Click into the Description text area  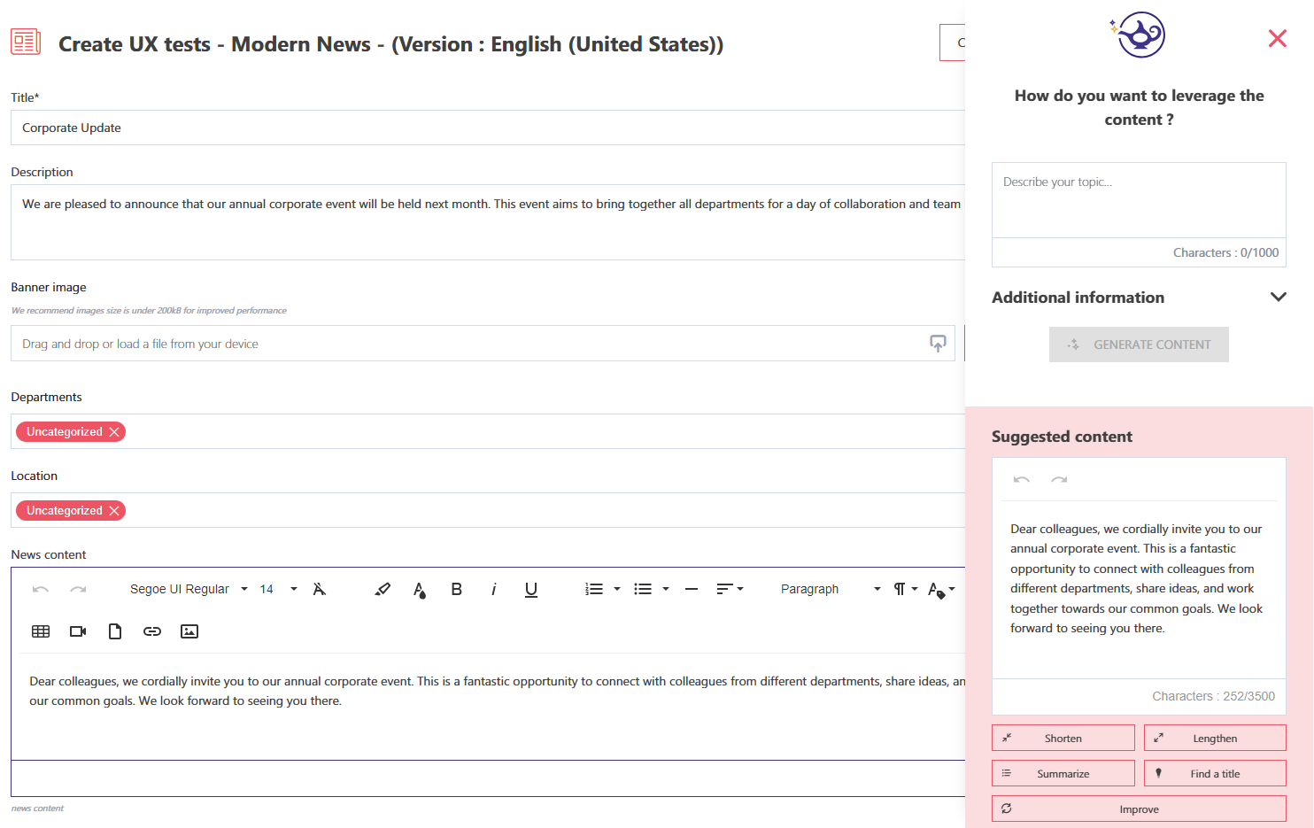click(488, 222)
